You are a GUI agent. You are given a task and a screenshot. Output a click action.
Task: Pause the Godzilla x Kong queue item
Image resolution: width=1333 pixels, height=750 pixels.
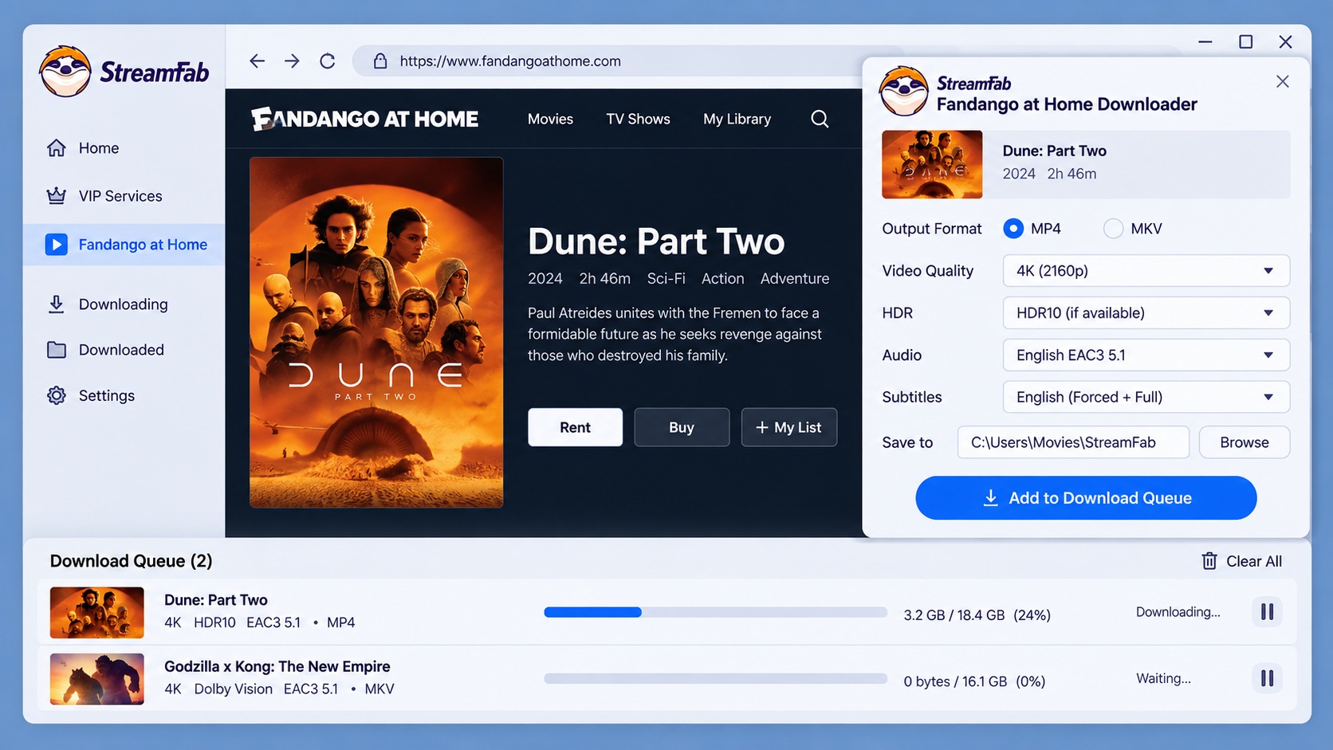1267,679
